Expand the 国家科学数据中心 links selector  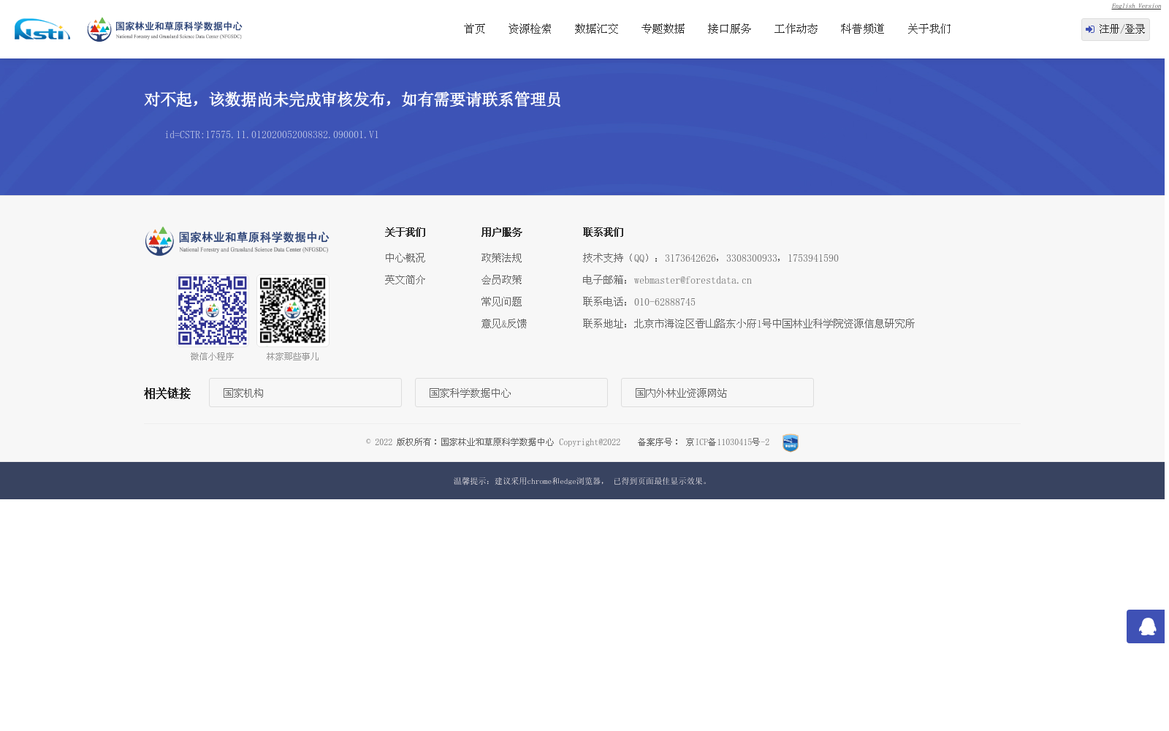[511, 393]
